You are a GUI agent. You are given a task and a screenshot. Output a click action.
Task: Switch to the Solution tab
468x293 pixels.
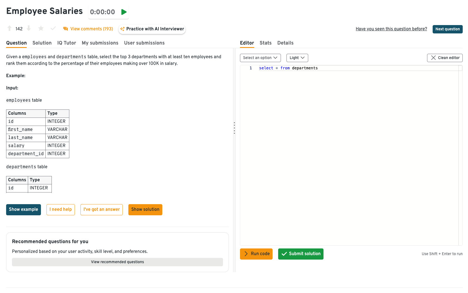[x=42, y=43]
